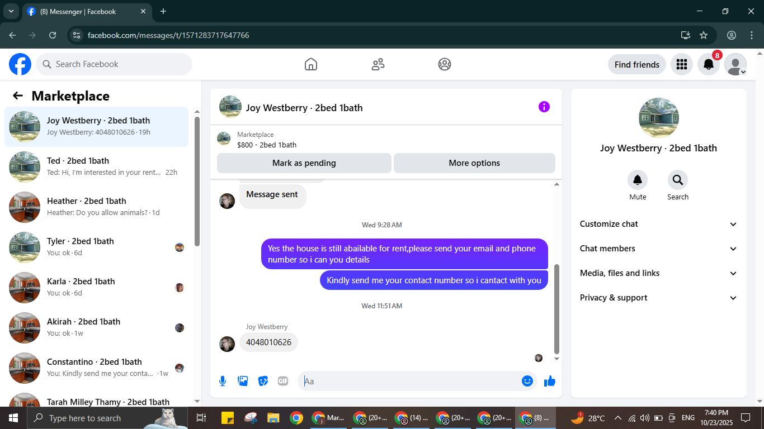764x429 pixels.
Task: Expand Customize chat section
Action: pos(659,224)
